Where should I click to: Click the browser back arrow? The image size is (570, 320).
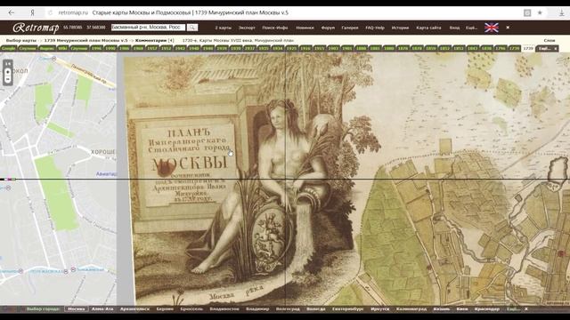coord(12,12)
